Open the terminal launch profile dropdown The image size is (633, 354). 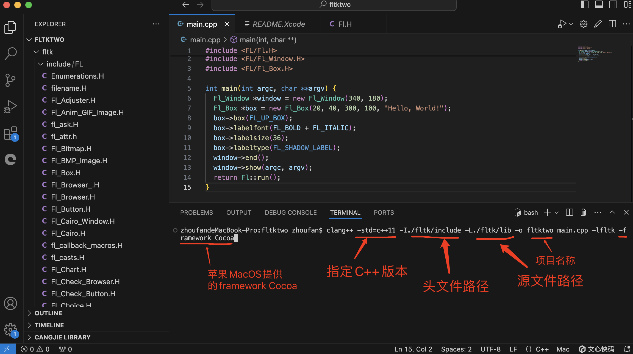[557, 212]
